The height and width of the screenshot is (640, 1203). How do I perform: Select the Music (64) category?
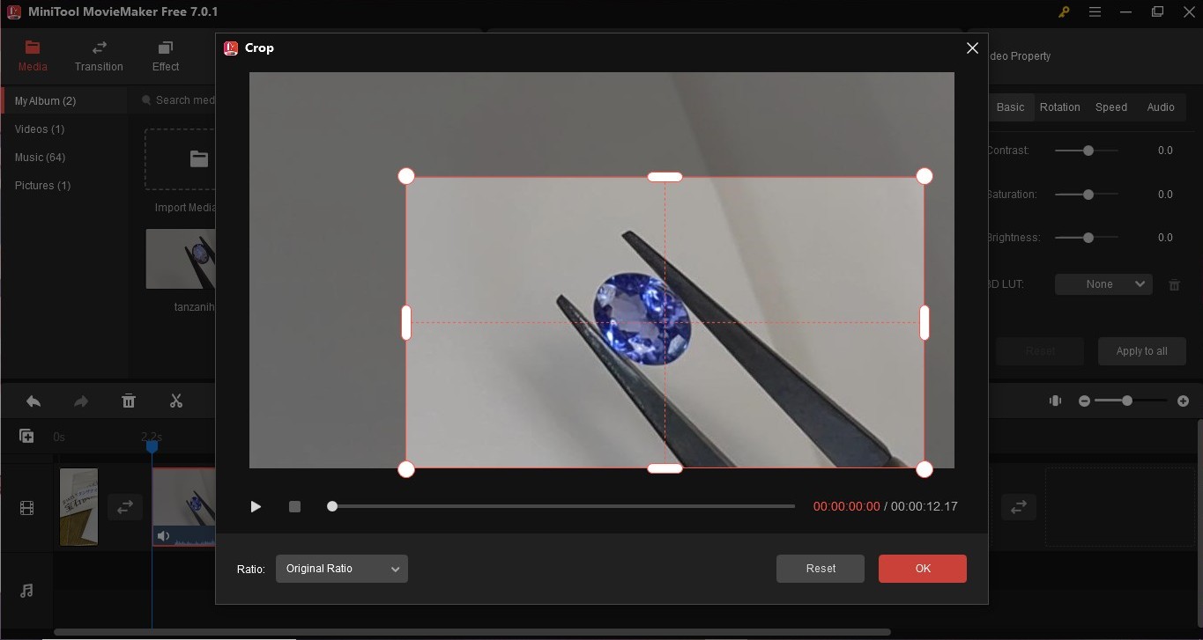(x=40, y=158)
